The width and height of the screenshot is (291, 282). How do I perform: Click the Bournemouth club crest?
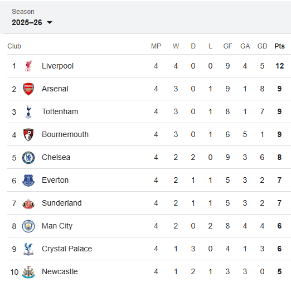point(28,135)
